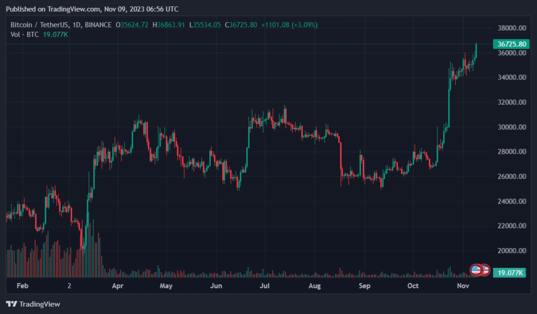Click the 'Published on TradingView.com' header text
The width and height of the screenshot is (537, 314).
pos(92,9)
